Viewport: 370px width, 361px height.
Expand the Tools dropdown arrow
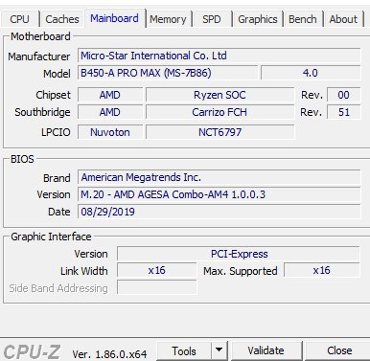pyautogui.click(x=220, y=350)
